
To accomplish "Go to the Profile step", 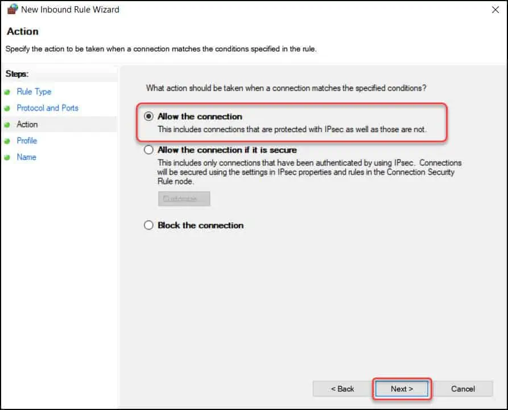I will pos(27,141).
